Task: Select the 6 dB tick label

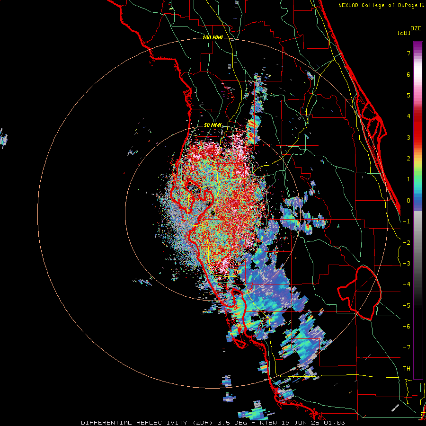Action: 408,74
